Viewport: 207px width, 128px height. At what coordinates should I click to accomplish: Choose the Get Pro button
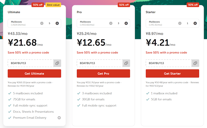click(x=103, y=74)
